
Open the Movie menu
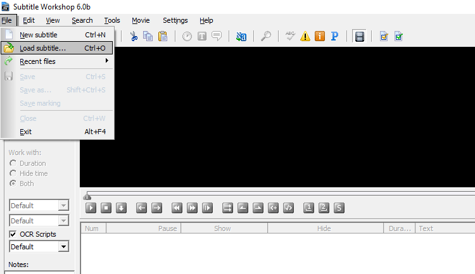pos(141,20)
